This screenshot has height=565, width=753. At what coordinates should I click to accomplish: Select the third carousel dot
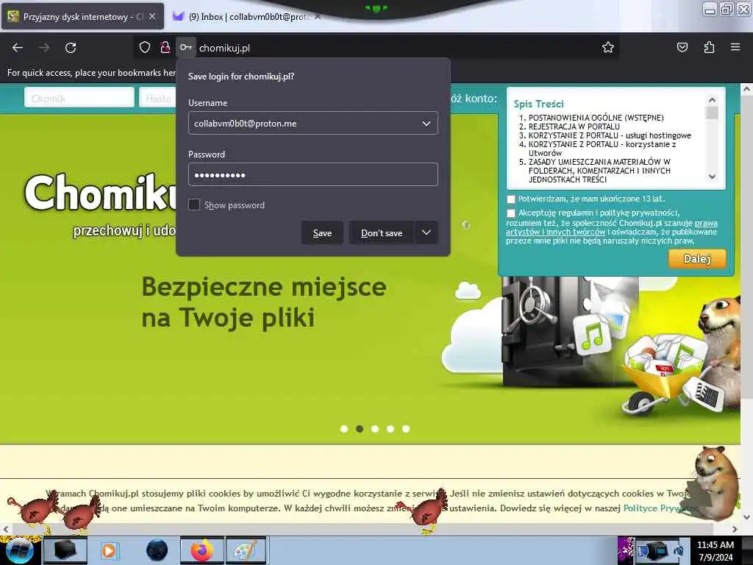375,429
